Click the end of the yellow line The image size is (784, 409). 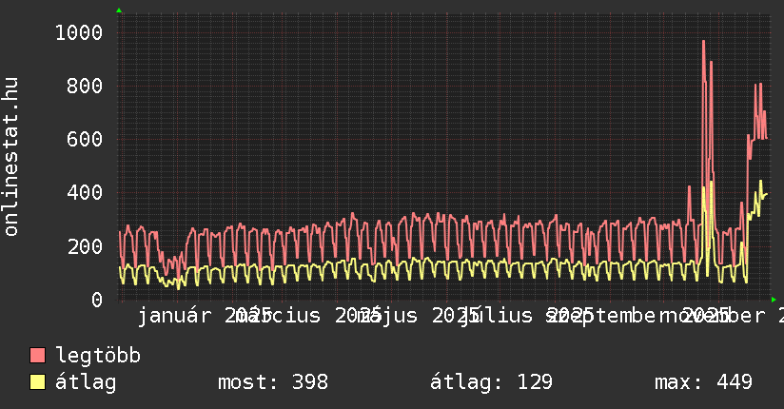[767, 194]
